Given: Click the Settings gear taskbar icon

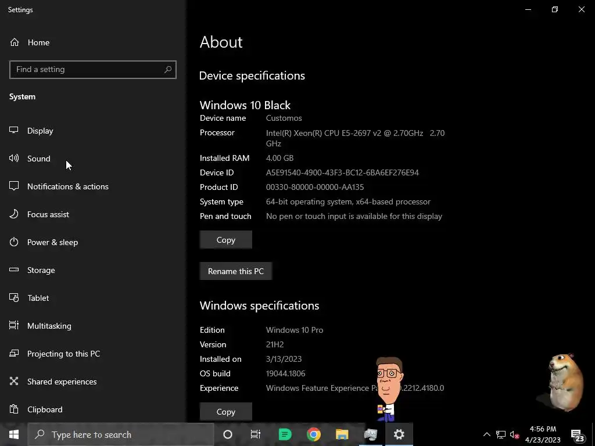Looking at the screenshot, I should [x=399, y=434].
